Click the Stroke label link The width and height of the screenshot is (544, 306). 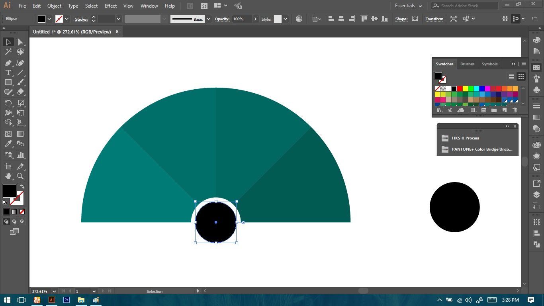click(81, 19)
